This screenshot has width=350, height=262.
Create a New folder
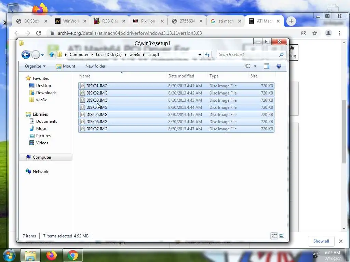[95, 66]
